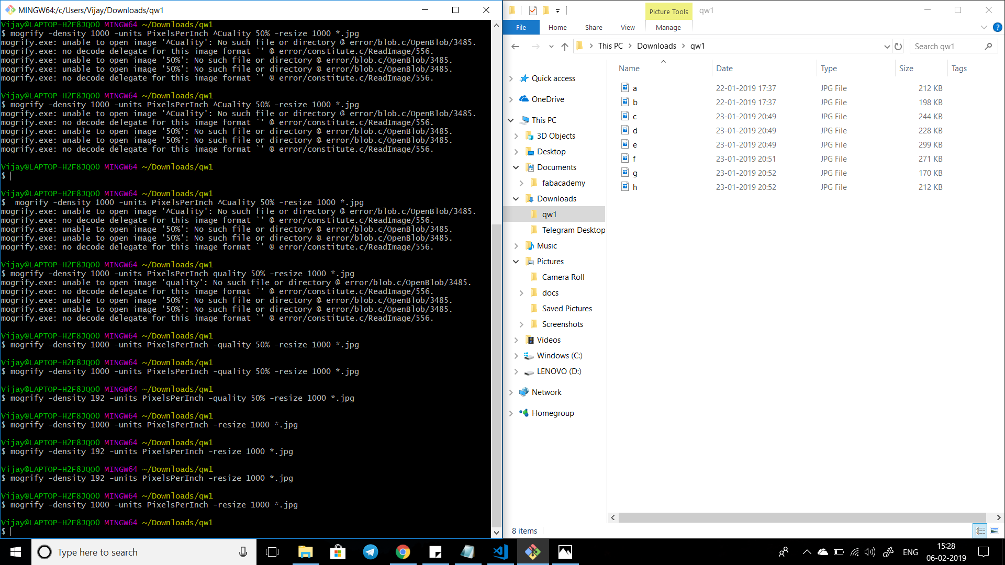The width and height of the screenshot is (1005, 565).
Task: Switch to large thumbnails view
Action: point(995,530)
